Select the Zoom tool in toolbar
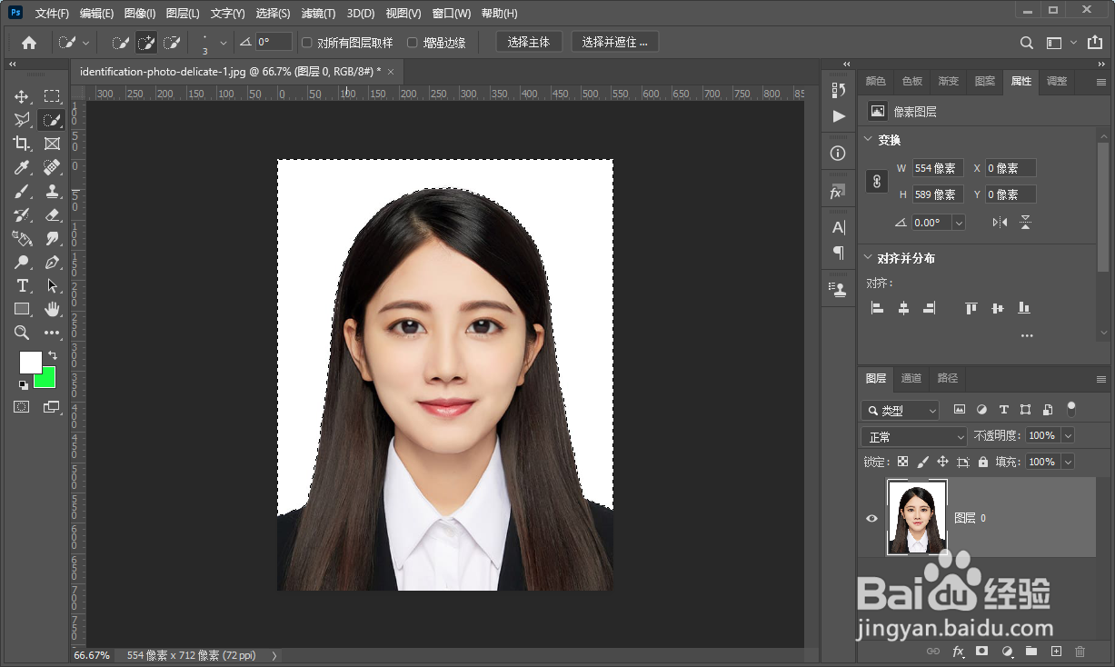 click(22, 333)
